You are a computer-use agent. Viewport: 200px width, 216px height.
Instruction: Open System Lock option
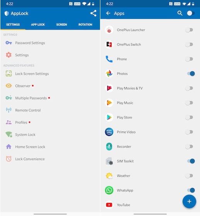point(50,135)
